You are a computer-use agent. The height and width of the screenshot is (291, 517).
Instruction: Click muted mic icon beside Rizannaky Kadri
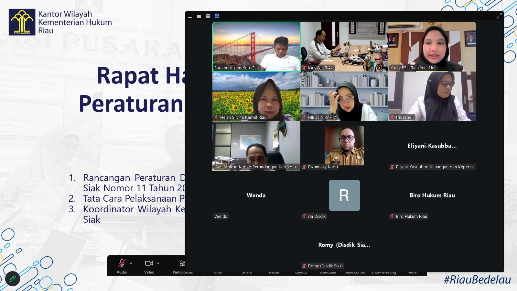click(x=304, y=167)
